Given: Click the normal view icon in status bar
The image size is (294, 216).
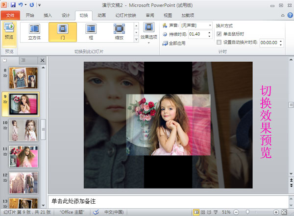Looking at the screenshot, I should (196, 212).
